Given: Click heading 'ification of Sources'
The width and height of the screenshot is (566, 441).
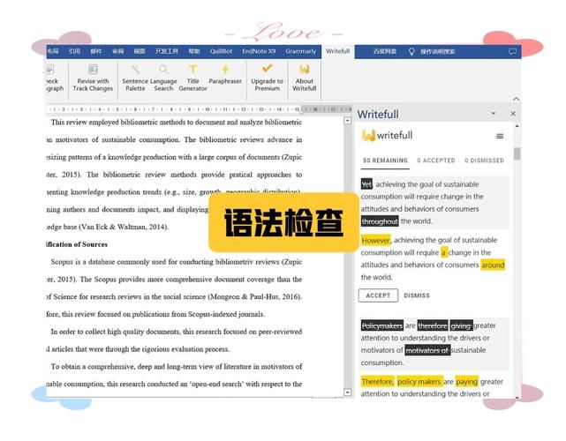Looking at the screenshot, I should [x=77, y=244].
